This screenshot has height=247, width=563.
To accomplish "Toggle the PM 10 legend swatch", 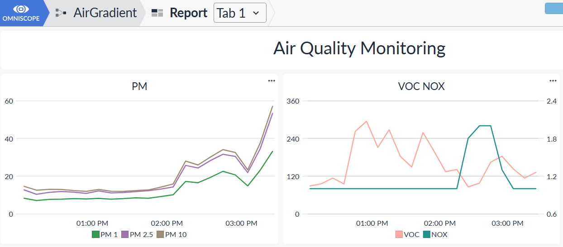I will (x=160, y=234).
